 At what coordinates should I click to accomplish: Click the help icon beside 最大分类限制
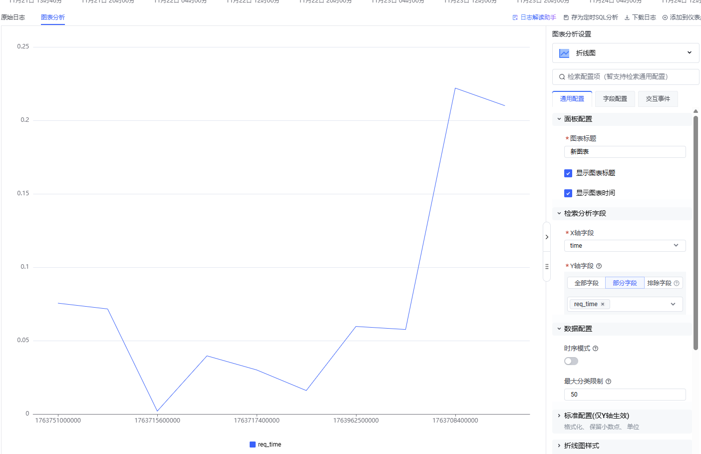[x=608, y=382]
